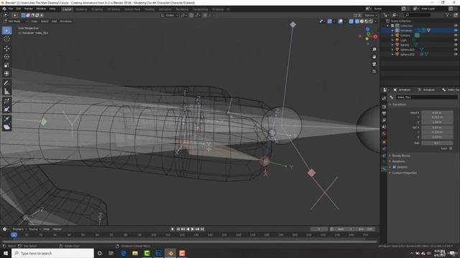Screen dimensions: 460x258
Task: Select the Bone Size tool
Action: [6, 110]
